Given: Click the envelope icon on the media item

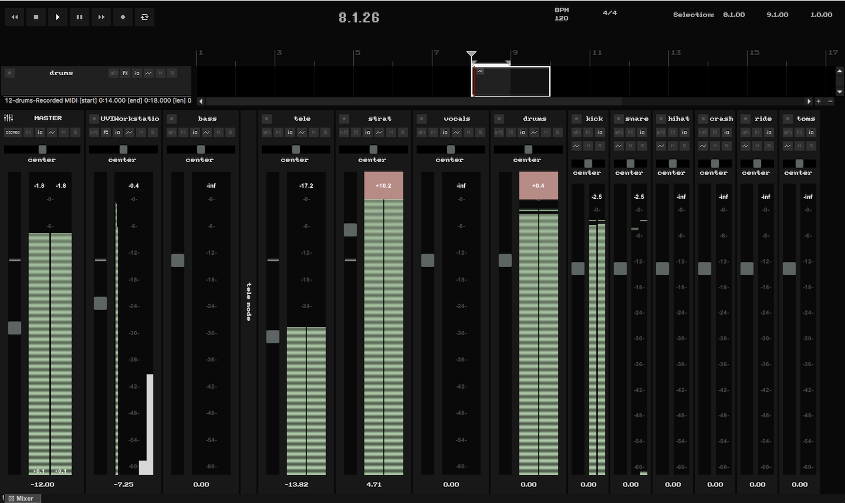Looking at the screenshot, I should click(x=480, y=71).
